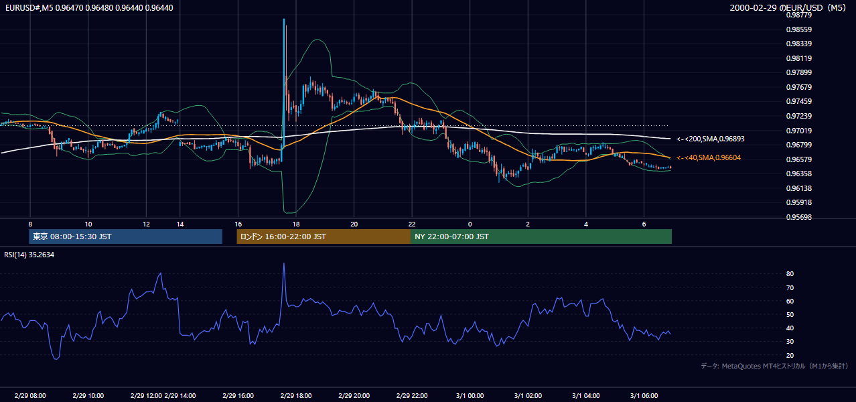The width and height of the screenshot is (856, 402).
Task: Click the 2/29 22:00 date axis label
Action: (413, 396)
